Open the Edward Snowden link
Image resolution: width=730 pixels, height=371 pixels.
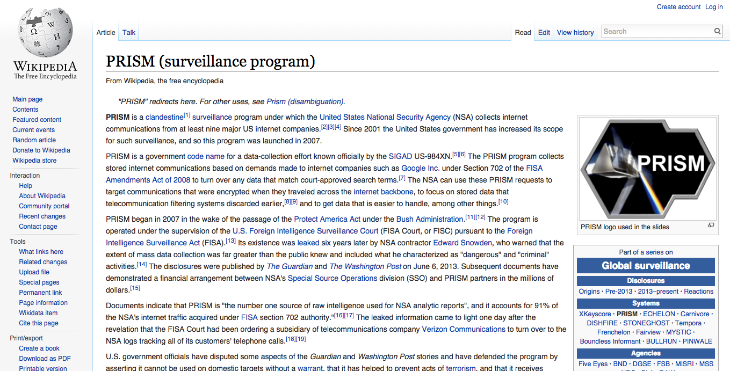click(462, 243)
